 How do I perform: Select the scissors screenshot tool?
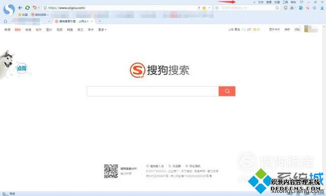click(x=292, y=8)
